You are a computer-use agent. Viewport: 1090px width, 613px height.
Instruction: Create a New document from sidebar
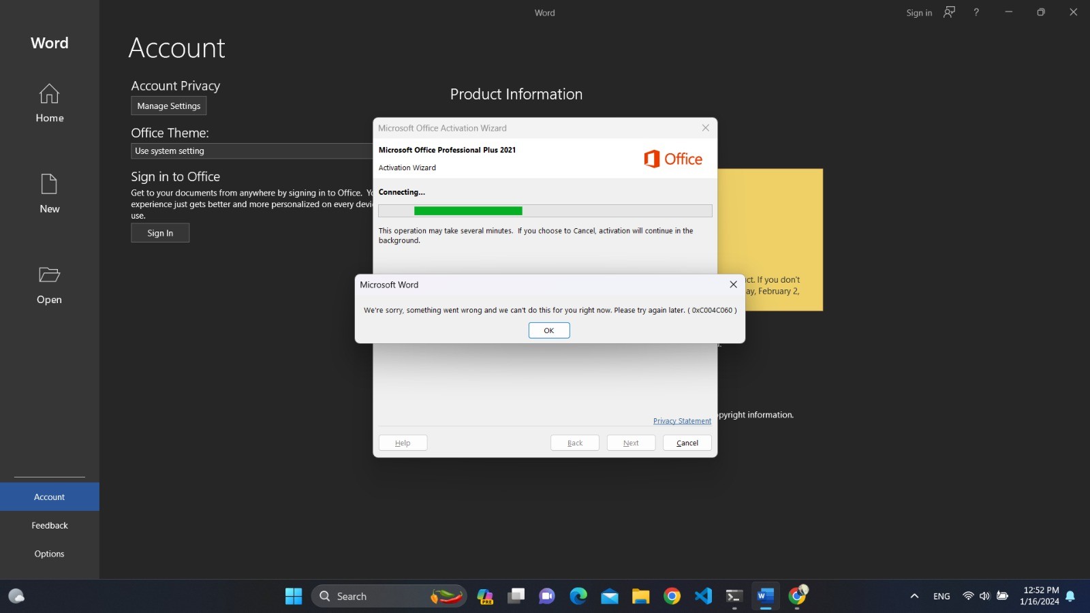click(x=49, y=194)
